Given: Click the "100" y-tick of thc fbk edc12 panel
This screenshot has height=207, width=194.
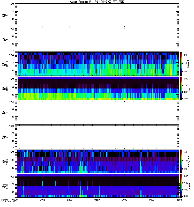Looking at the screenshot, I should [12, 160].
